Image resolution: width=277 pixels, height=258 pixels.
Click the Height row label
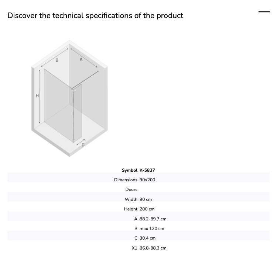(x=130, y=209)
